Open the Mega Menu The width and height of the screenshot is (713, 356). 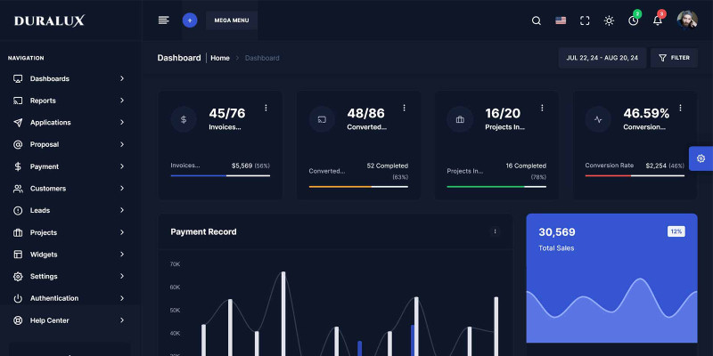click(x=231, y=20)
